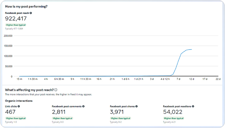Click the blue reach line's peak end

click(x=191, y=50)
